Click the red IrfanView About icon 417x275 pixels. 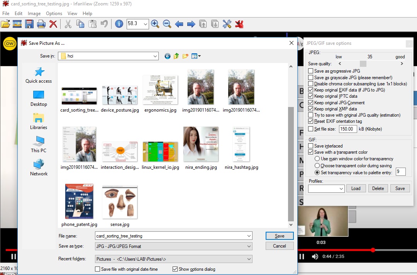239,24
